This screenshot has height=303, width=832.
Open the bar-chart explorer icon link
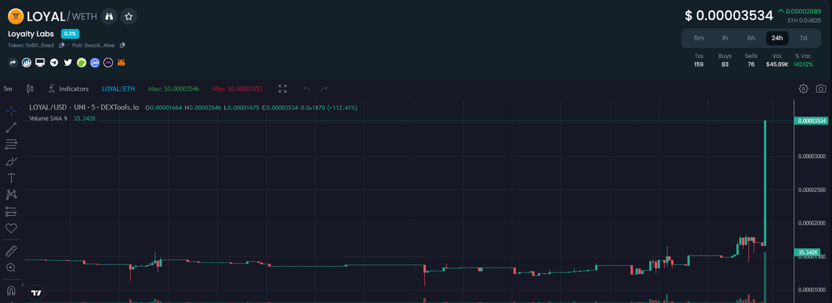[26, 62]
